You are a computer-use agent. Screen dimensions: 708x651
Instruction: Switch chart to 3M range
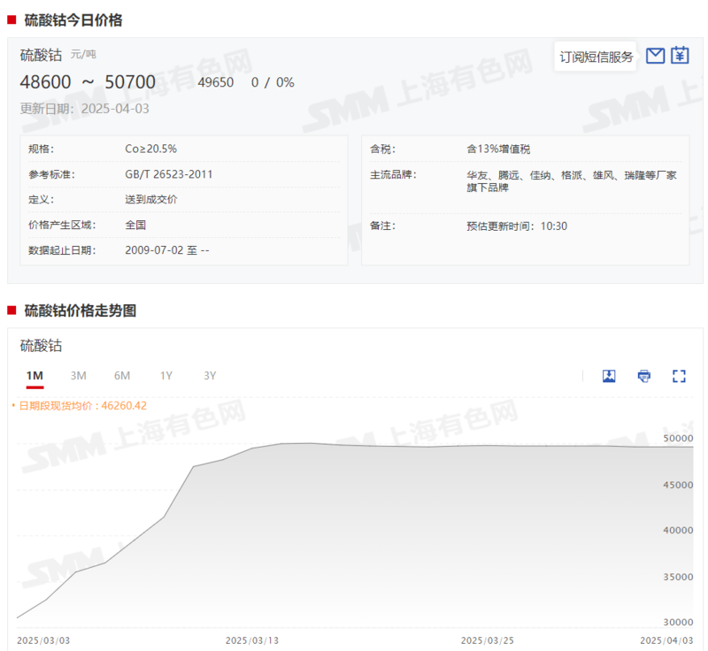79,376
